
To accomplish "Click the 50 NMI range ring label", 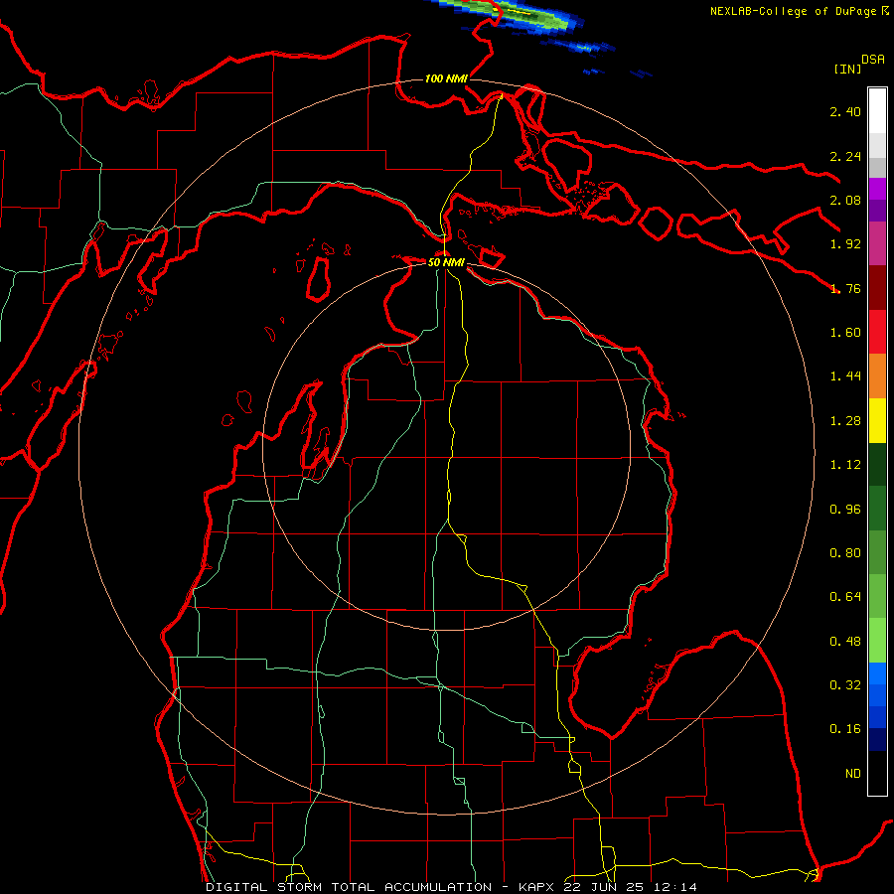I will click(446, 262).
